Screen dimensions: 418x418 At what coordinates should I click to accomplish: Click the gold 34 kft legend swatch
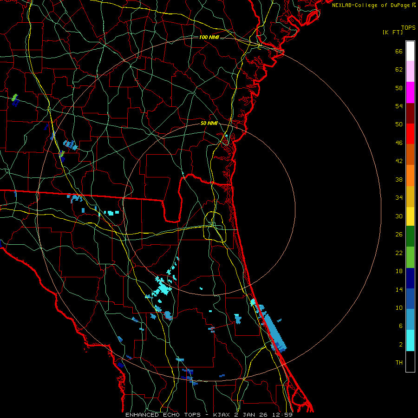(410, 196)
